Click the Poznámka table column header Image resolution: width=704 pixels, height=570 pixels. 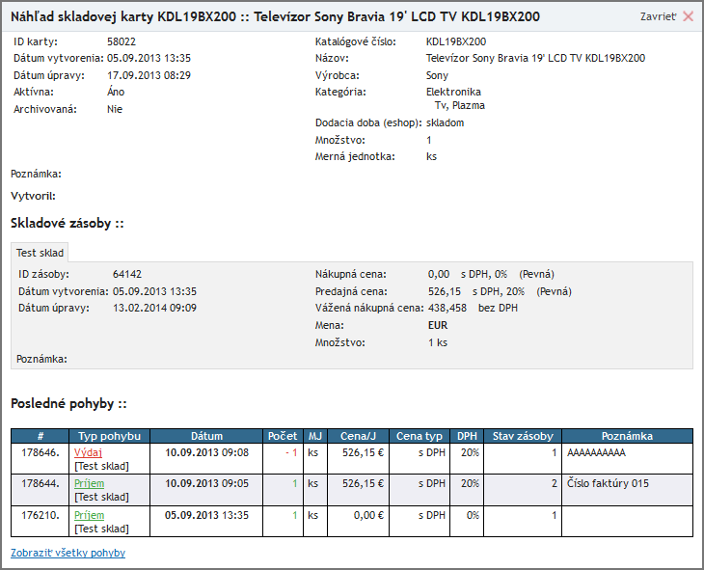[627, 436]
